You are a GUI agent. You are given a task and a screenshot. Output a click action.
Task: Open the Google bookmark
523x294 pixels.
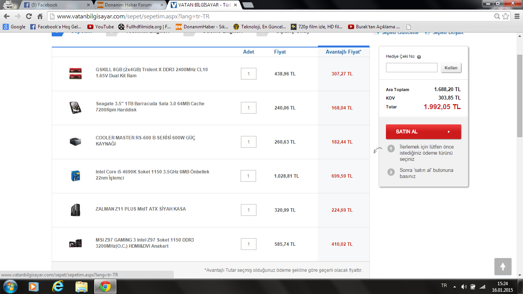point(14,27)
